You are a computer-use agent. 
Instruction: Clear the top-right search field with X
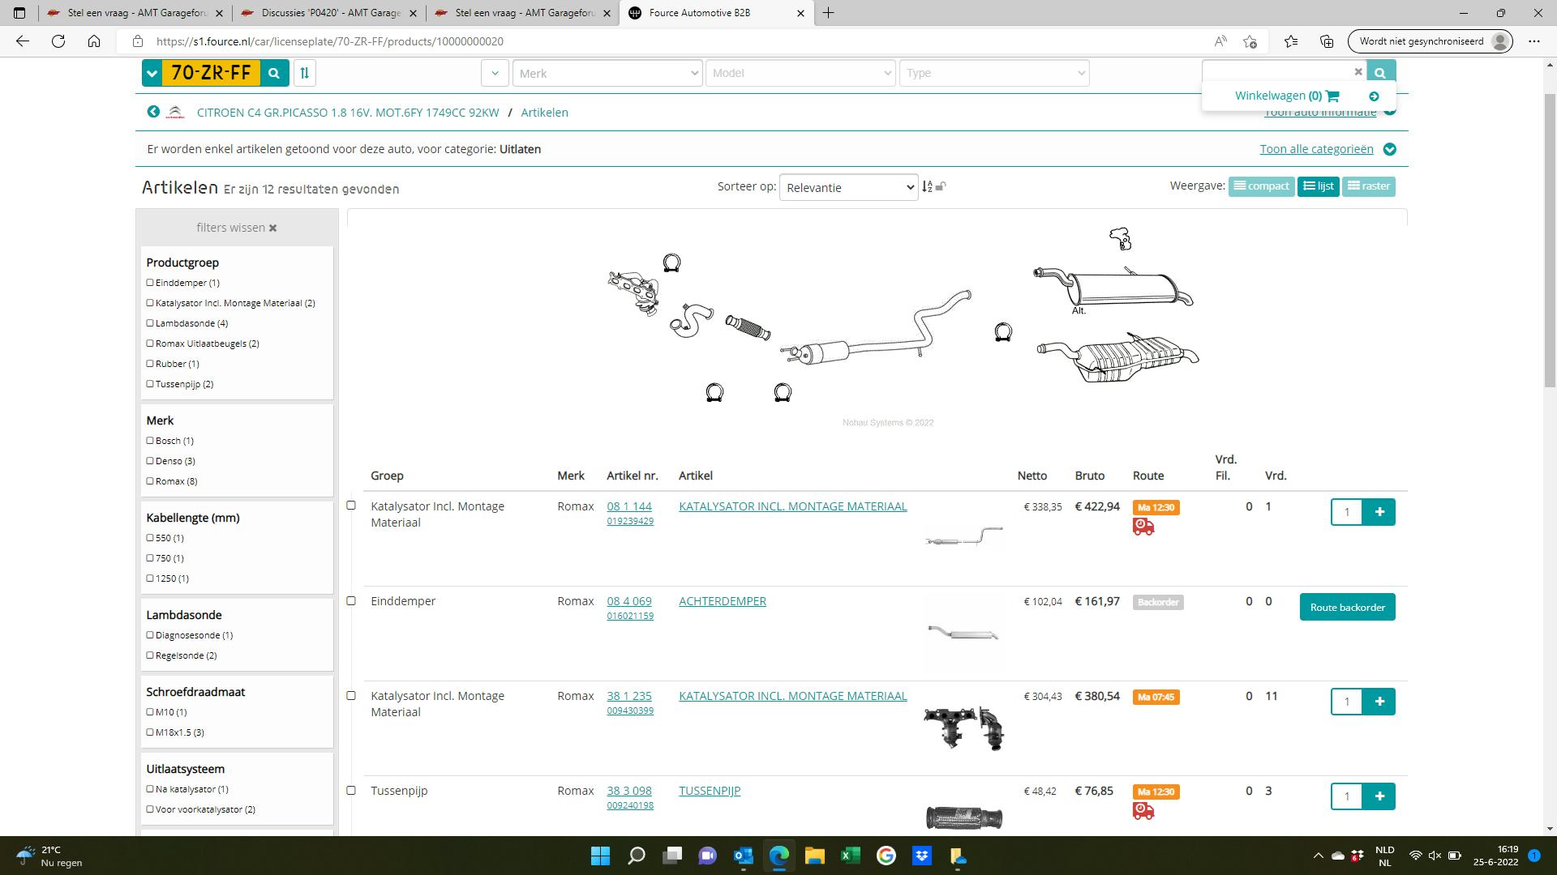click(1358, 72)
